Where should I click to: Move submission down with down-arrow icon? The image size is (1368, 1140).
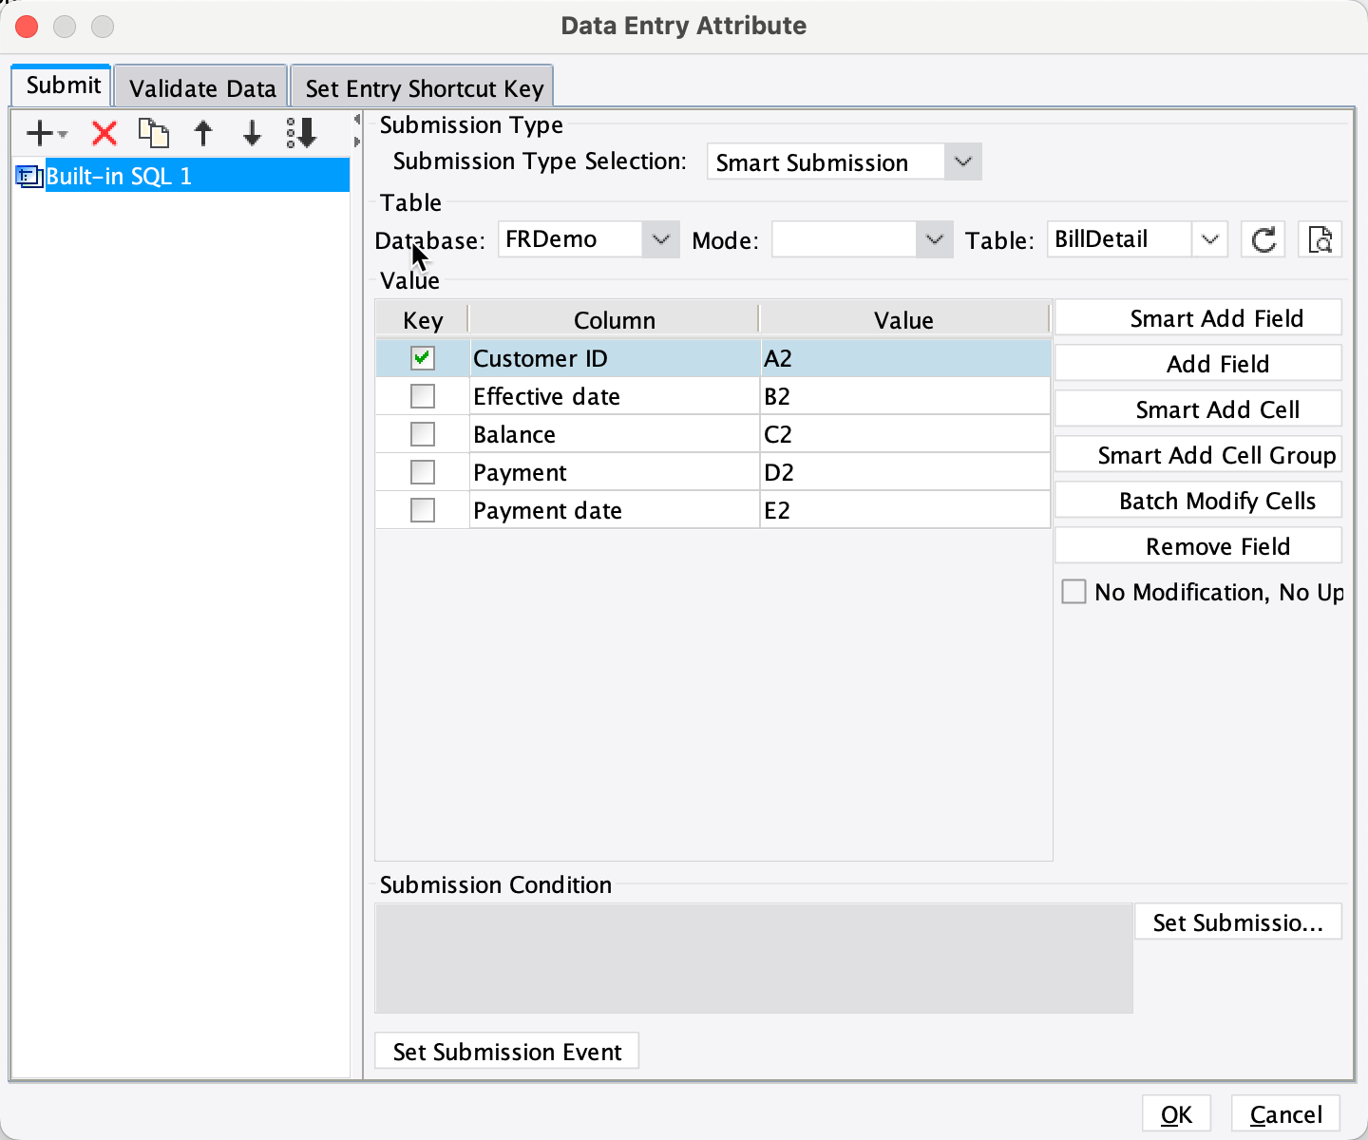pos(252,133)
